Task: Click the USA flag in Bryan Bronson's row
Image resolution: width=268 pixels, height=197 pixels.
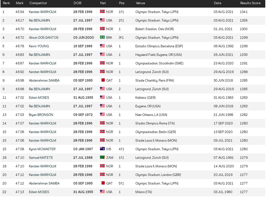Action: 102,115
